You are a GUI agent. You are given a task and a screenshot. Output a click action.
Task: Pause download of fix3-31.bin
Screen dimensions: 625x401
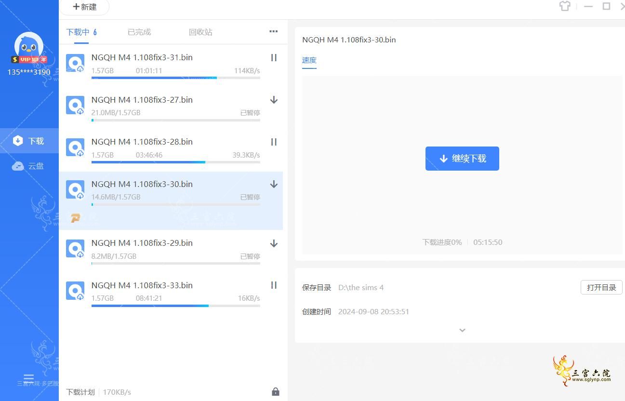click(x=274, y=58)
